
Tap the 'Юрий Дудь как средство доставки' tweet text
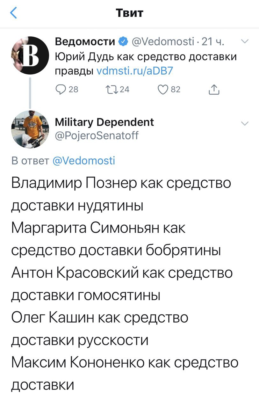(146, 56)
